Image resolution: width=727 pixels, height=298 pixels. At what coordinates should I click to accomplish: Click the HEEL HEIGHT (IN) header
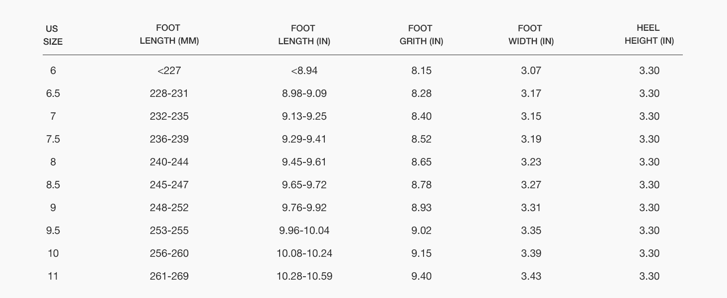(x=649, y=35)
